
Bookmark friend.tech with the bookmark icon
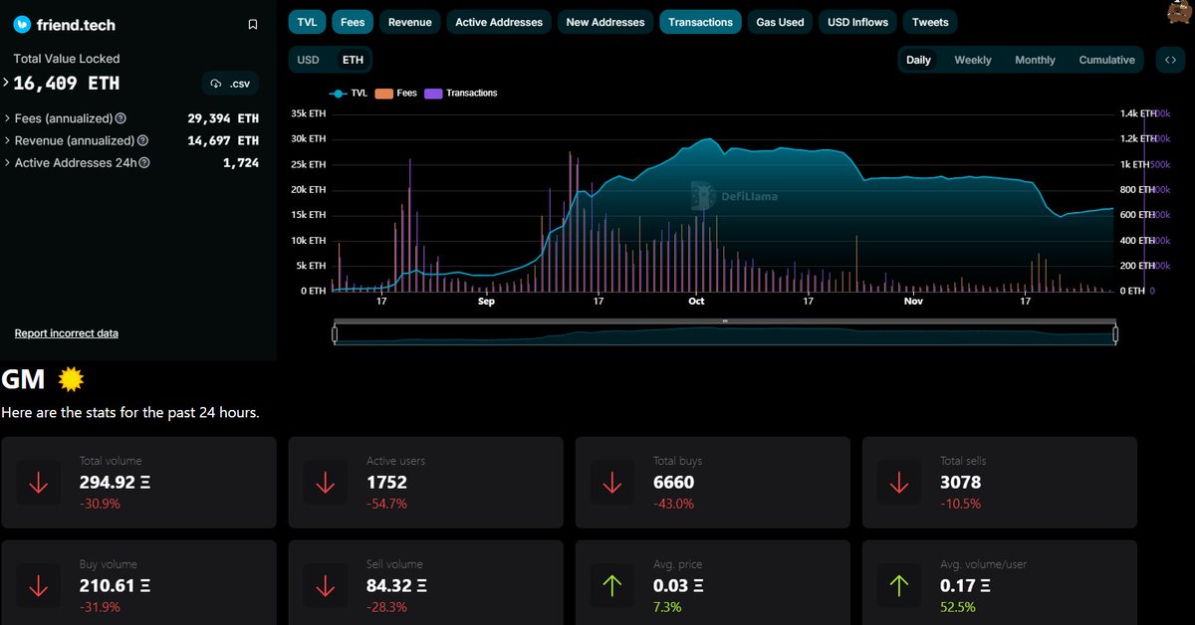click(253, 24)
